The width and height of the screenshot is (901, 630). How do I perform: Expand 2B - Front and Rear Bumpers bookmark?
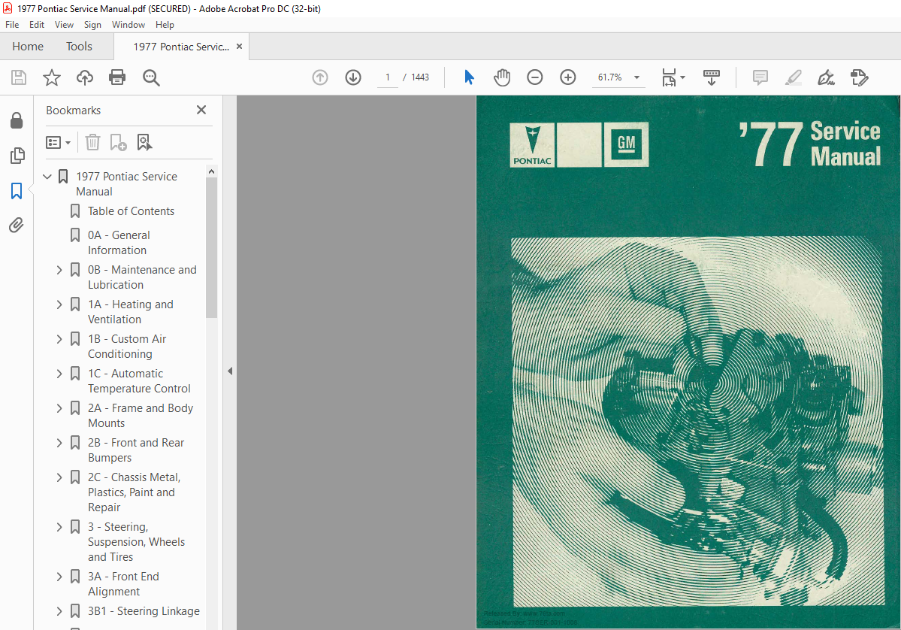pyautogui.click(x=59, y=443)
